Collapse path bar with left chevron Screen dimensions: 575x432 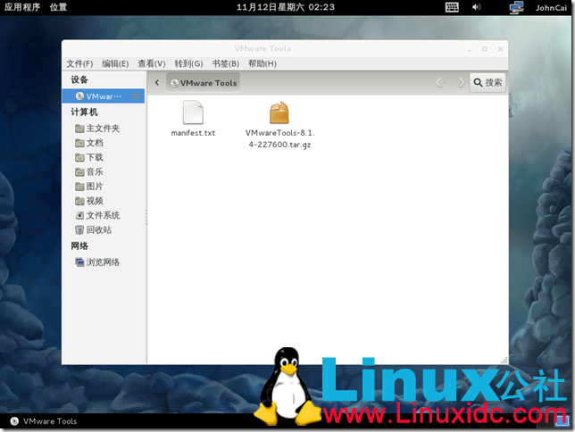coord(157,83)
